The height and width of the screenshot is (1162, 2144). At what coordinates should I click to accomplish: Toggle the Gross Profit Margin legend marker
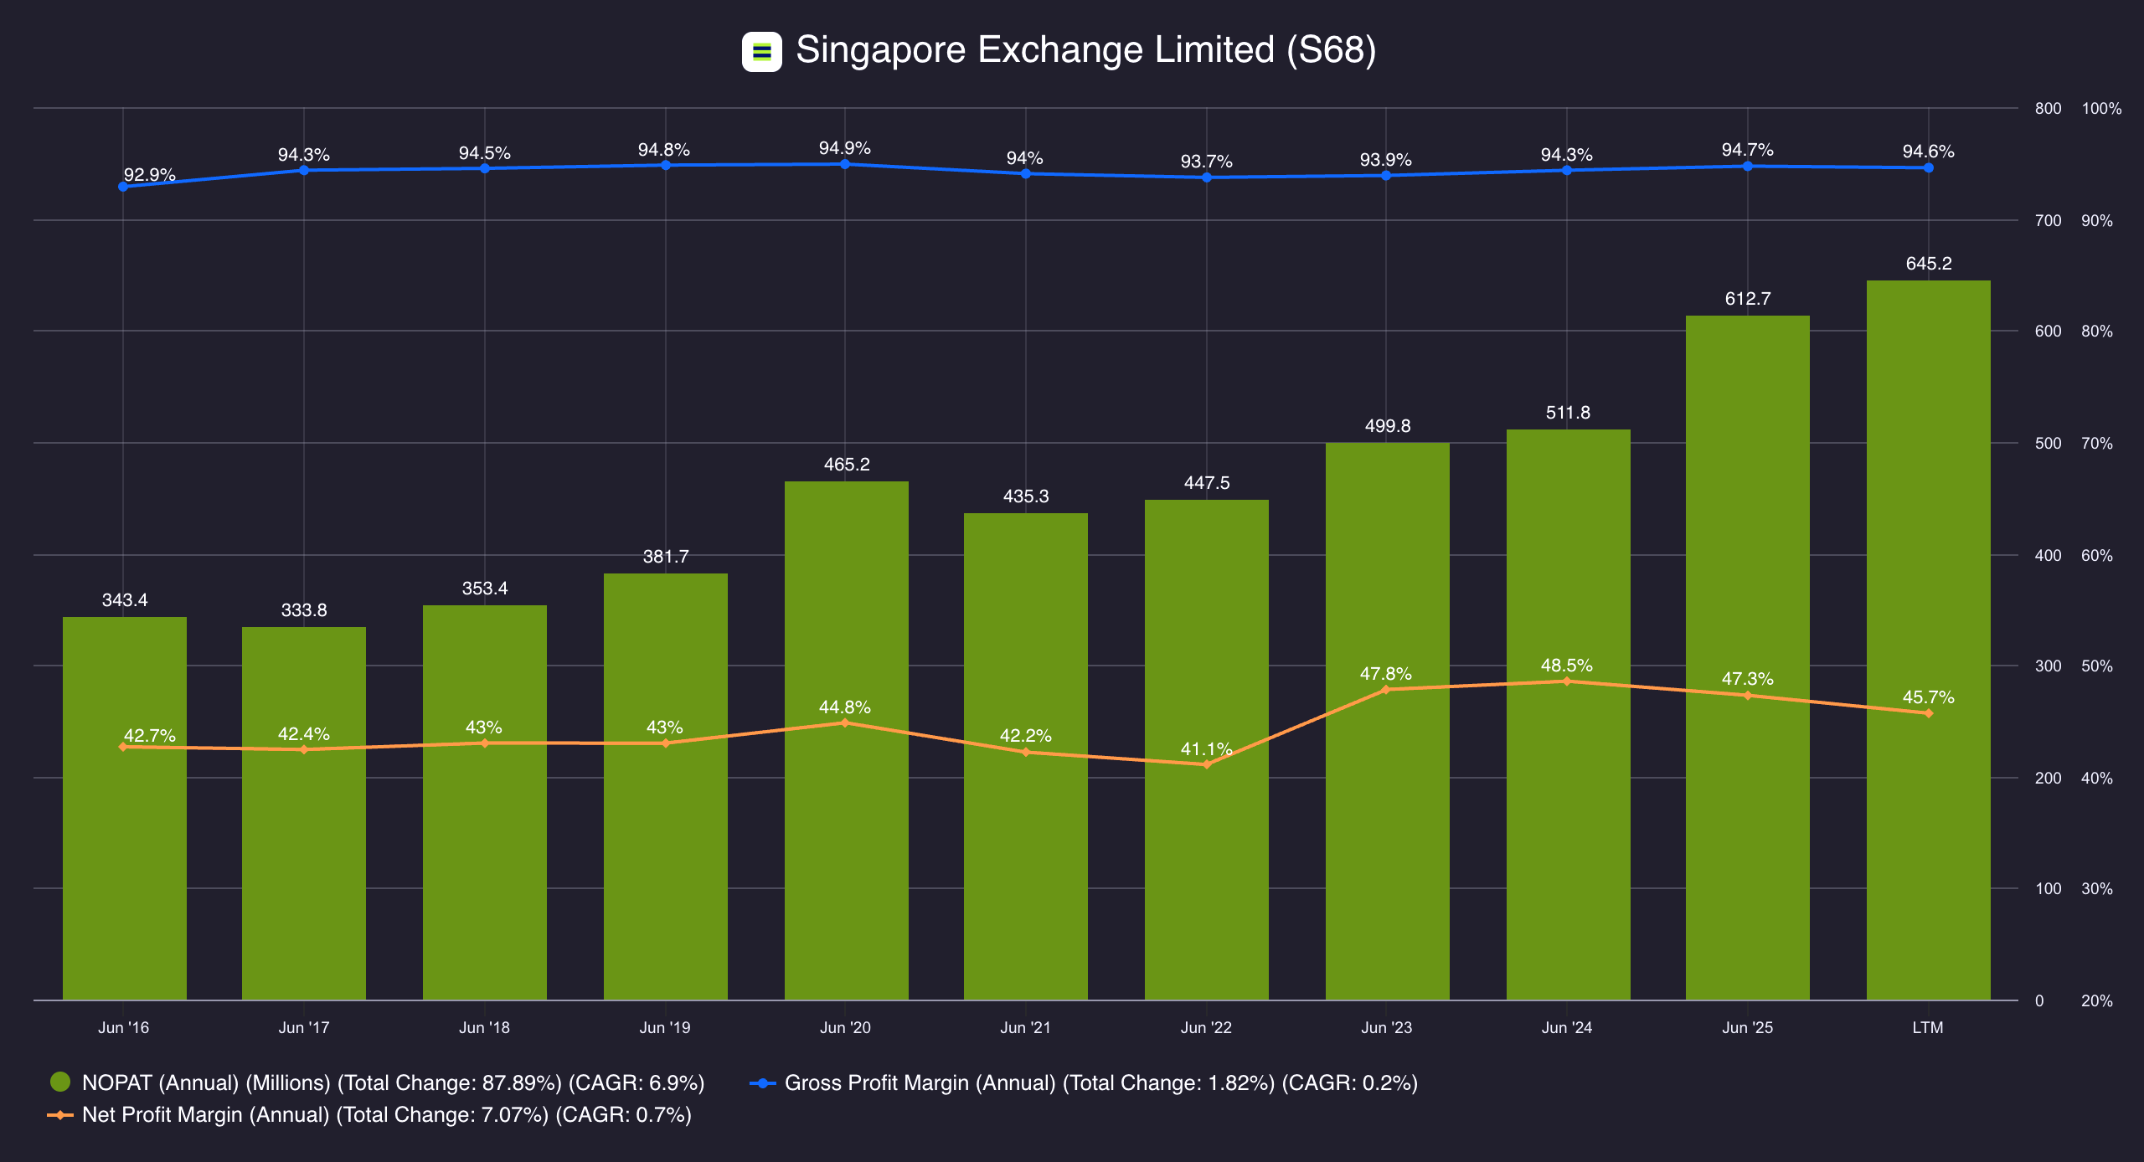pyautogui.click(x=762, y=1082)
